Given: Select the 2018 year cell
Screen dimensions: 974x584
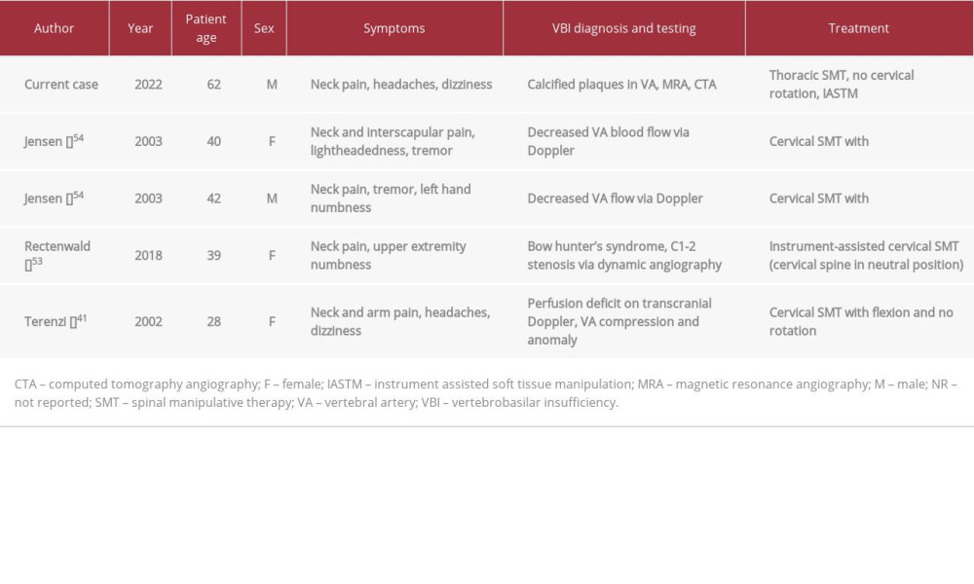Looking at the screenshot, I should pos(148,256).
